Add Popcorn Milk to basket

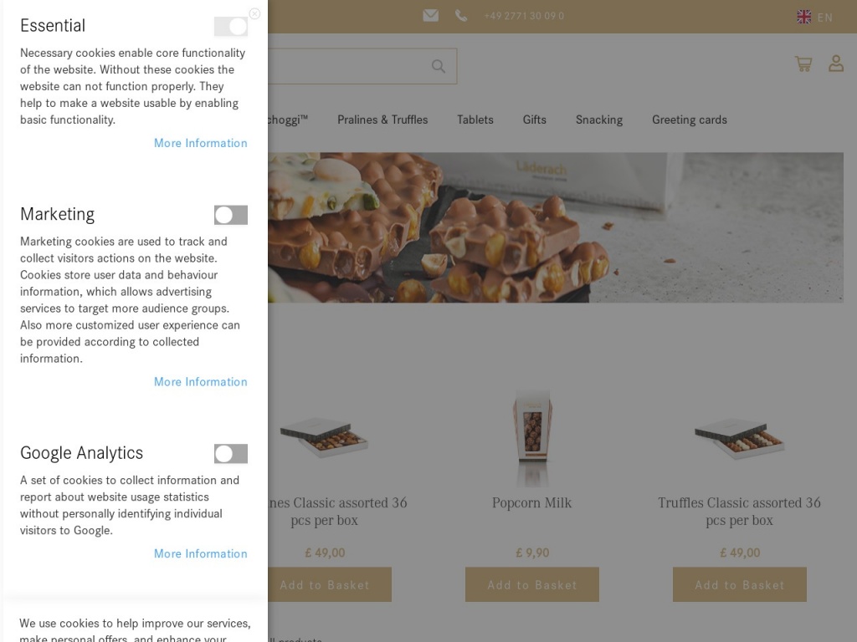tap(532, 585)
